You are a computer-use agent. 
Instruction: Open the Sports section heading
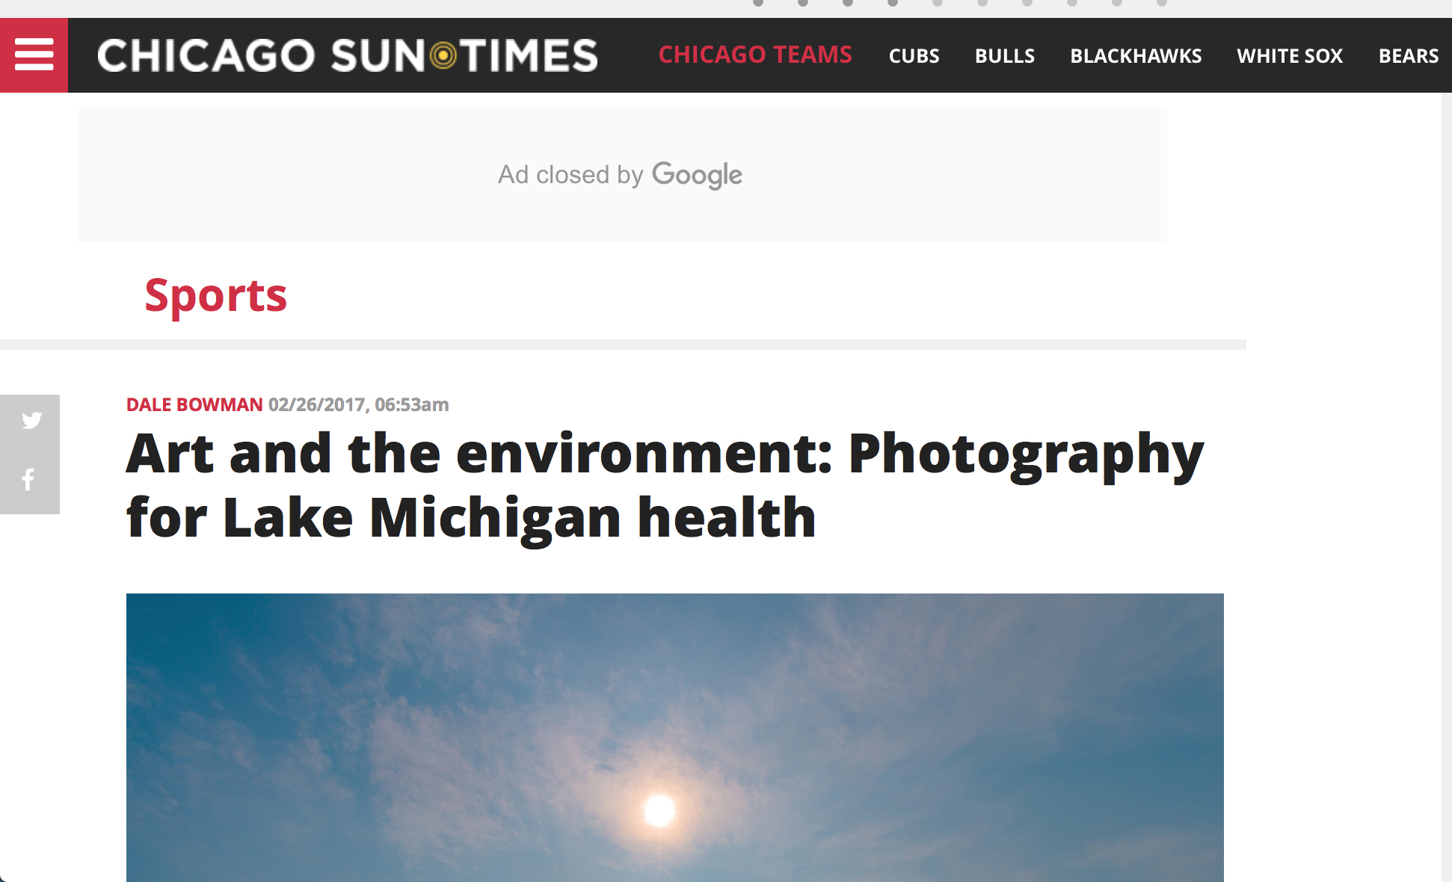tap(216, 296)
